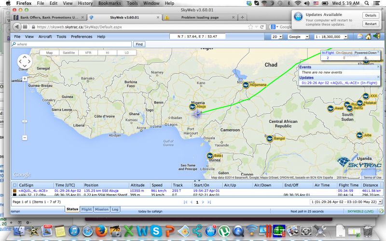The height and width of the screenshot is (241, 386).
Task: Click the Malakal aircraft marker
Action: coord(359,103)
